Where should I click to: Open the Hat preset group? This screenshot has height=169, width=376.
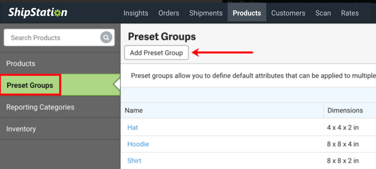pyautogui.click(x=133, y=127)
